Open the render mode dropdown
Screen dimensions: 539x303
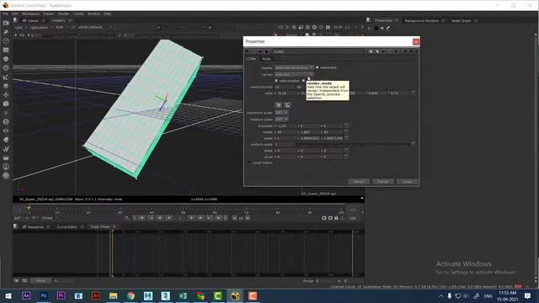tap(294, 74)
